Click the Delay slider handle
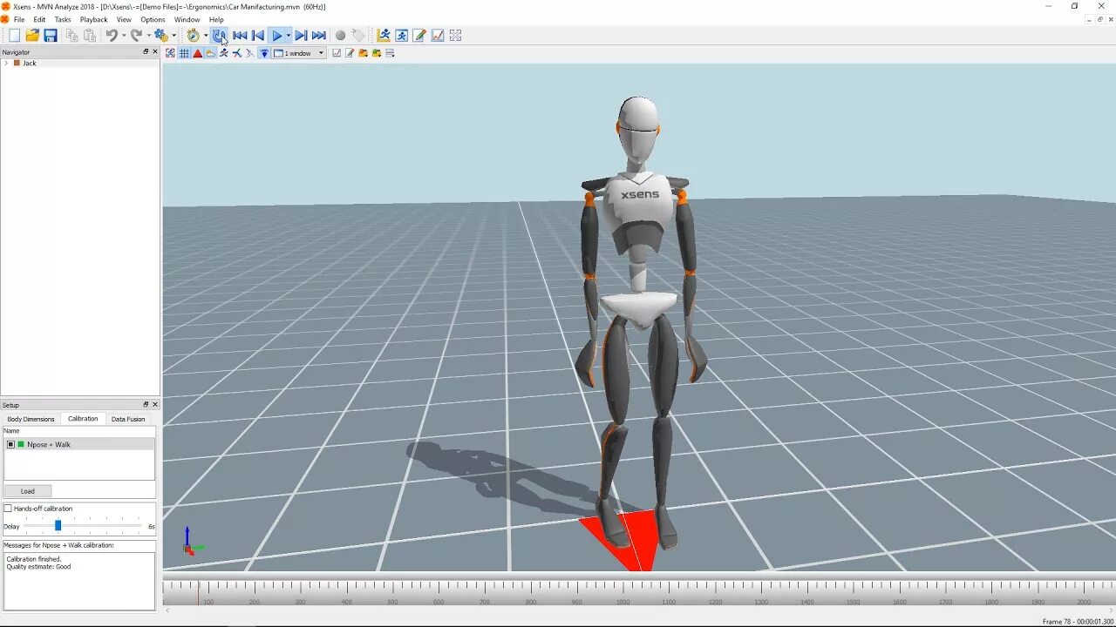This screenshot has height=627, width=1116. click(x=58, y=526)
